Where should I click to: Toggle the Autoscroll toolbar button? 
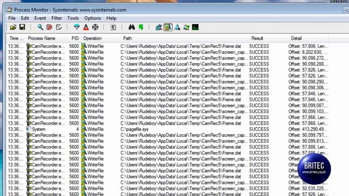[50, 27]
